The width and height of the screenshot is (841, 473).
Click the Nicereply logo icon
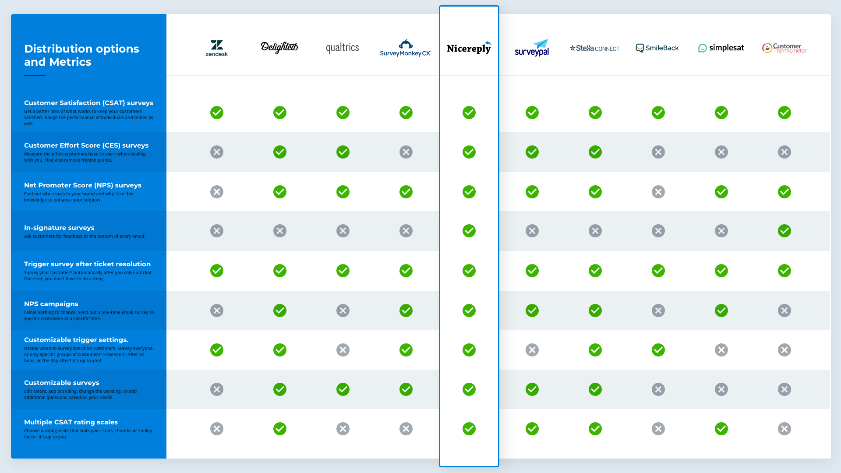tap(469, 48)
